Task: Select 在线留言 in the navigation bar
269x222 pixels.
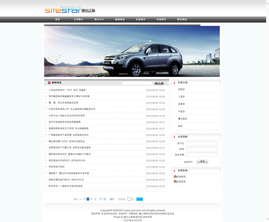Action: pos(161,19)
